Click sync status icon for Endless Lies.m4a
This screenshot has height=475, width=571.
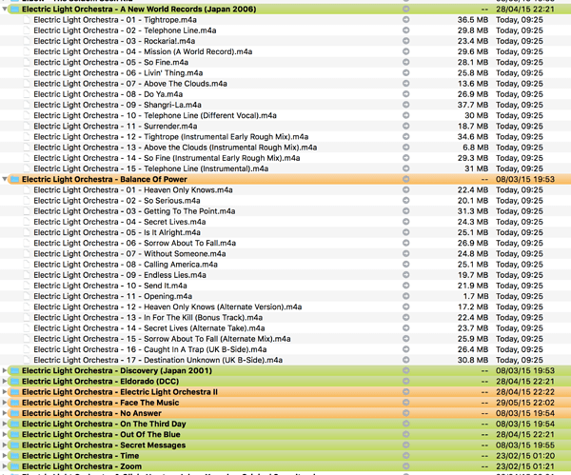pos(406,275)
